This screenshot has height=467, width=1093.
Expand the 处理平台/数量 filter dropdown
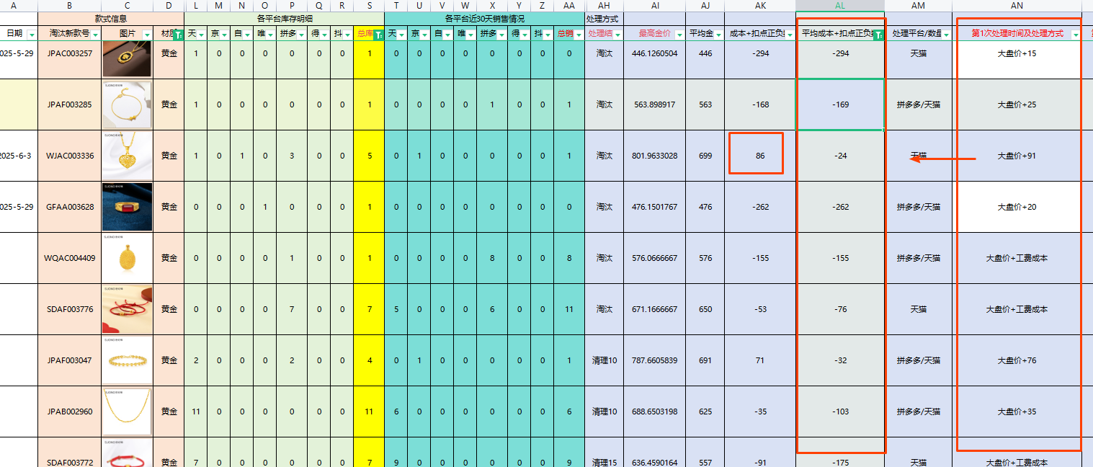click(x=945, y=35)
